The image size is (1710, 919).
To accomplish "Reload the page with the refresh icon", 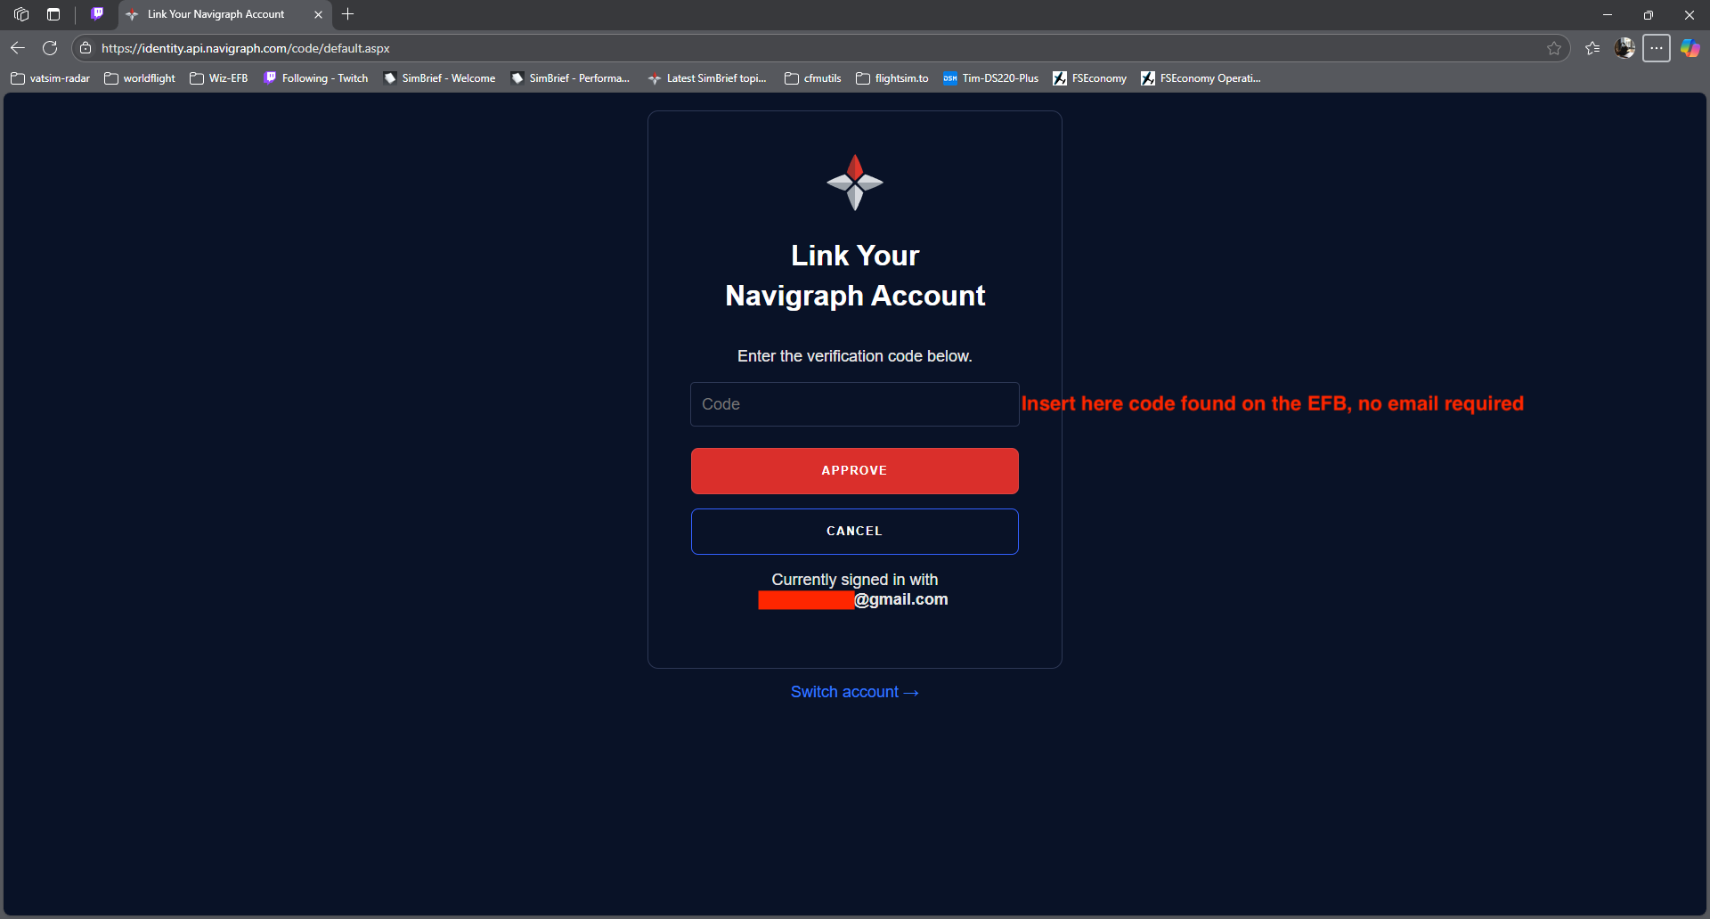I will [x=50, y=48].
